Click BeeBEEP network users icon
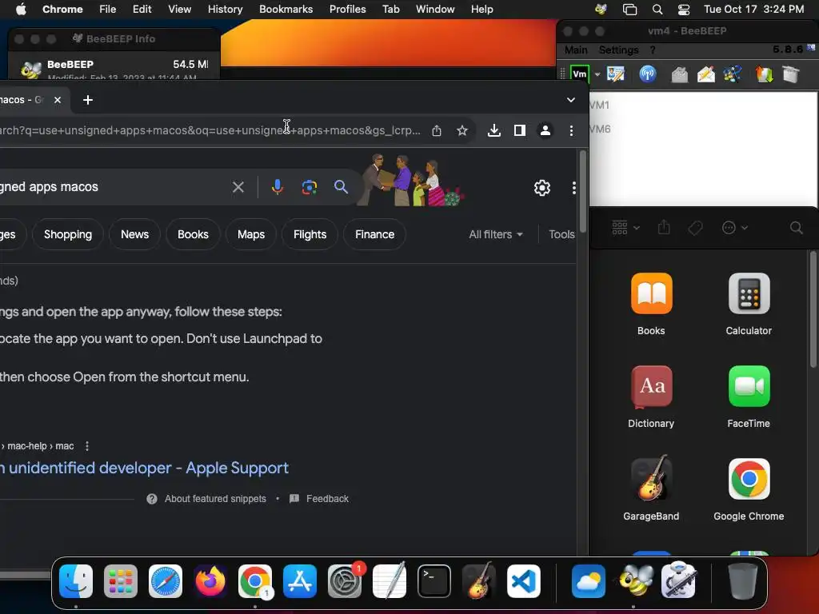The height and width of the screenshot is (614, 819). (x=733, y=74)
